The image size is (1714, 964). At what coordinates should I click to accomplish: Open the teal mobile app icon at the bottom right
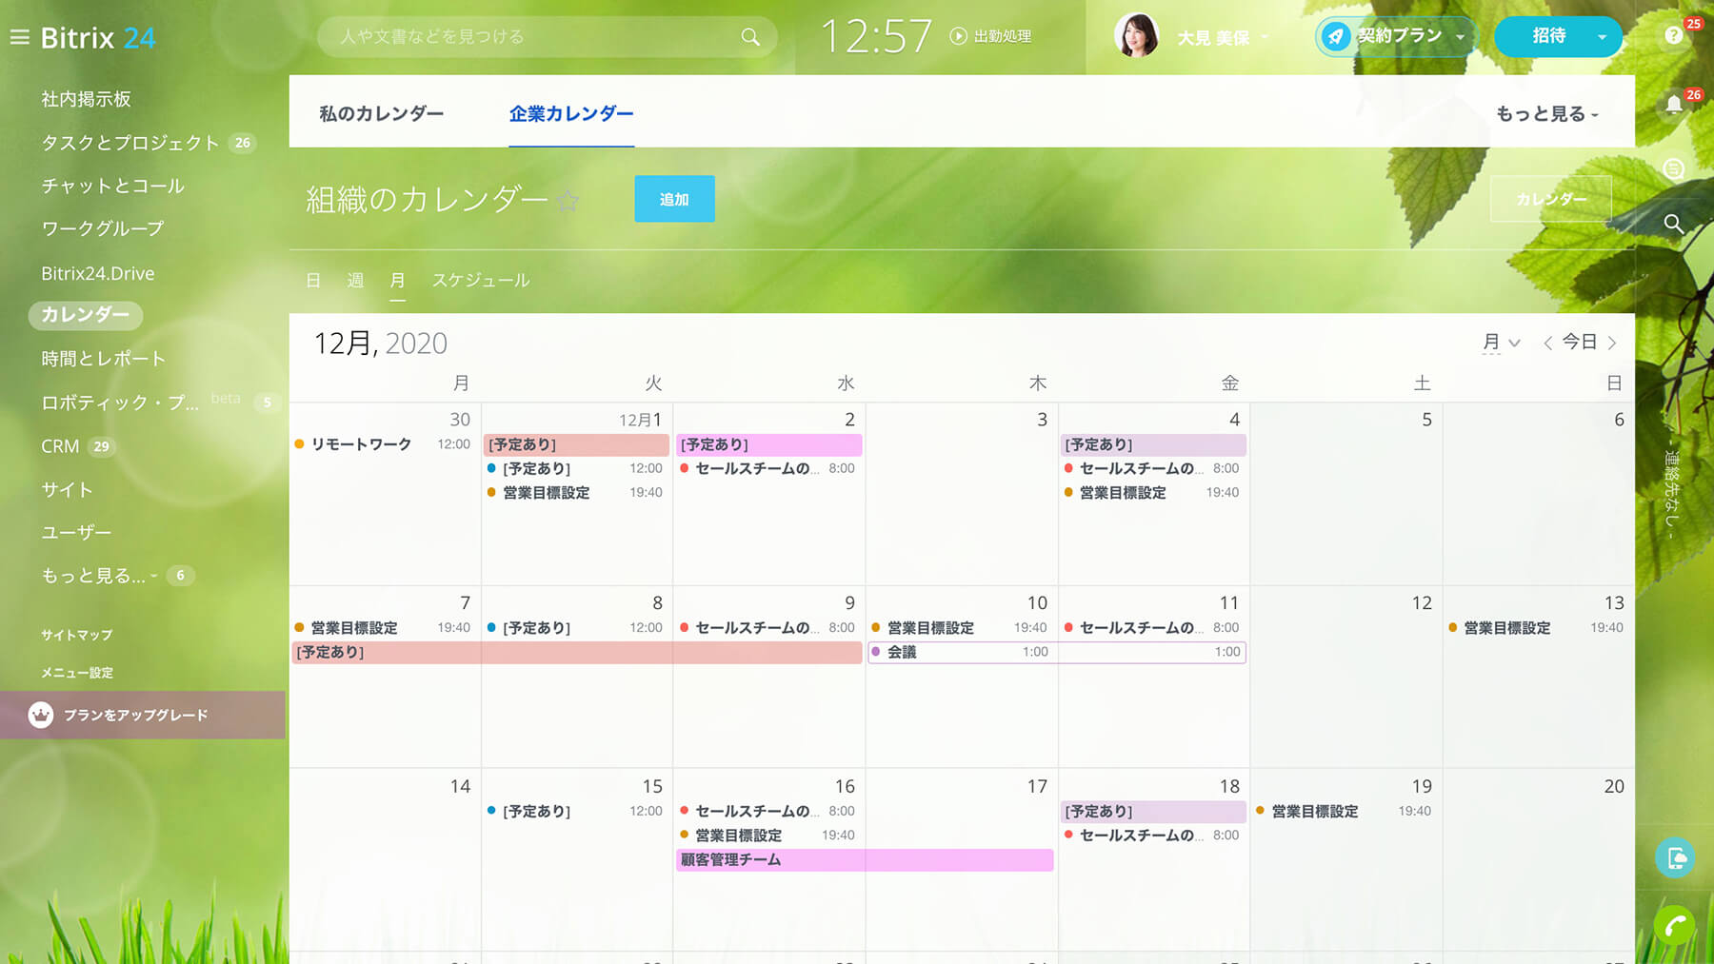(x=1674, y=857)
